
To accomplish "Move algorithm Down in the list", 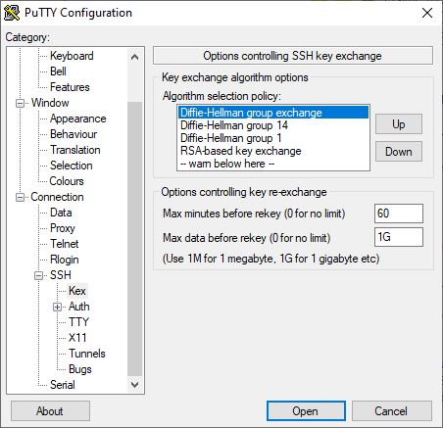I will (399, 152).
